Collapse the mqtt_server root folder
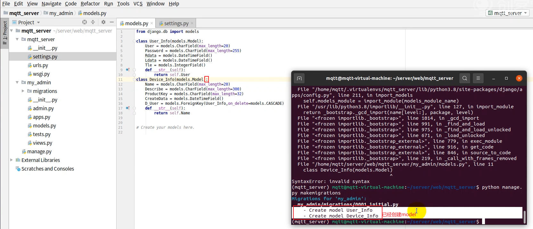 tap(12, 31)
